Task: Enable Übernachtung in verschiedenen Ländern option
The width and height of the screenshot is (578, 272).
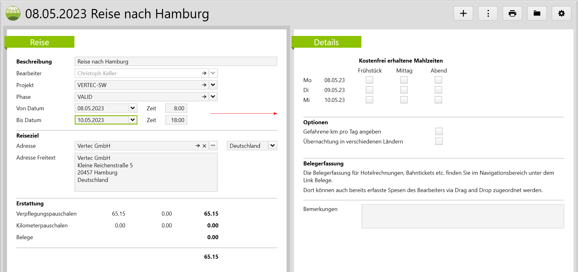Action: (439, 141)
